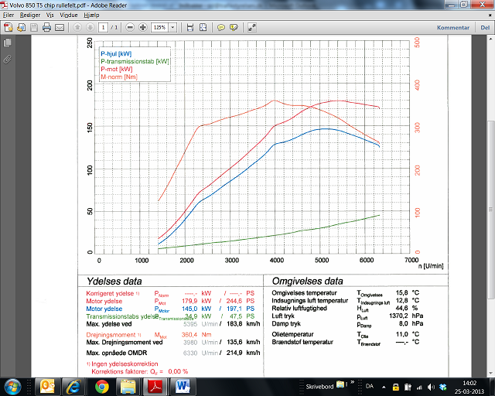Screen dimensions: 495x396
Task: Print the document using printer icon
Action: 46,28
